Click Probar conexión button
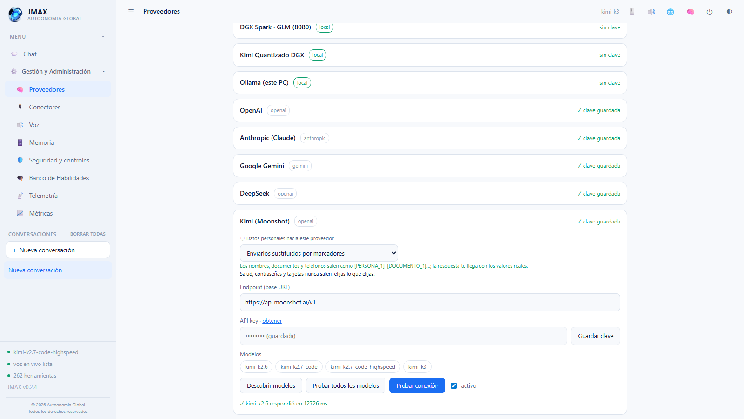Screen dimensions: 744x419 point(417,385)
